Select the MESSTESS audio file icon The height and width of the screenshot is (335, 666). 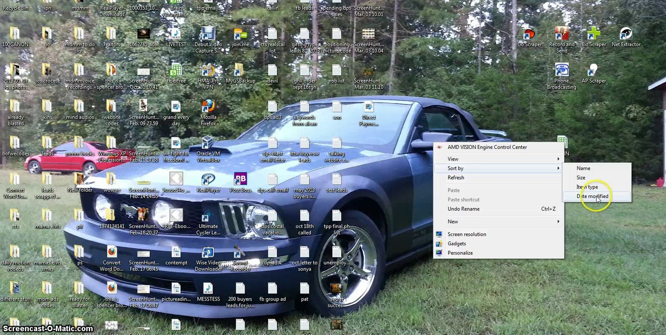(208, 292)
